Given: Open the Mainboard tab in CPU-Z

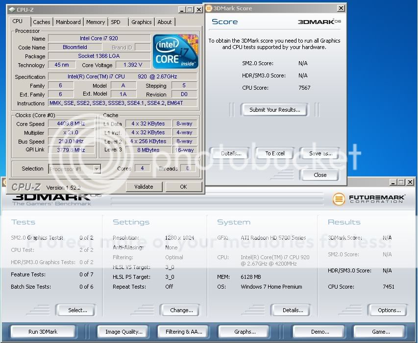Looking at the screenshot, I should (68, 22).
